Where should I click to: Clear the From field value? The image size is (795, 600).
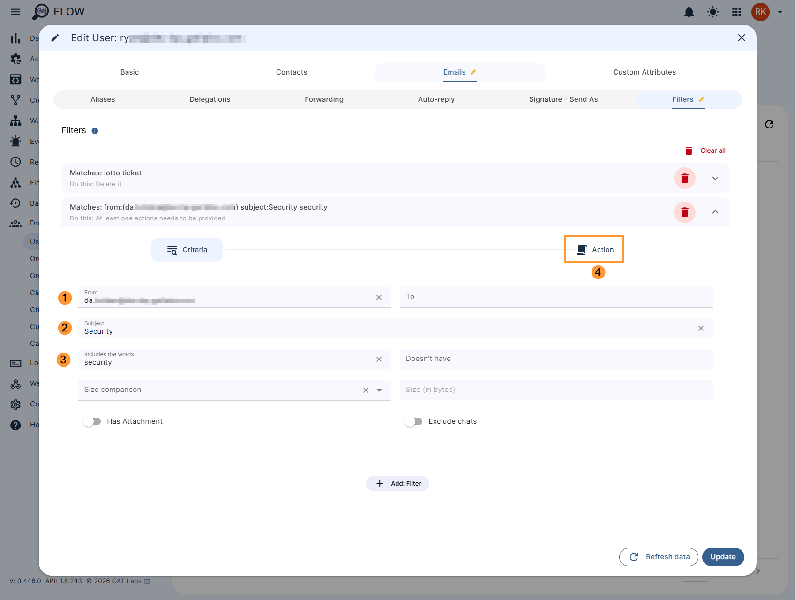click(379, 298)
